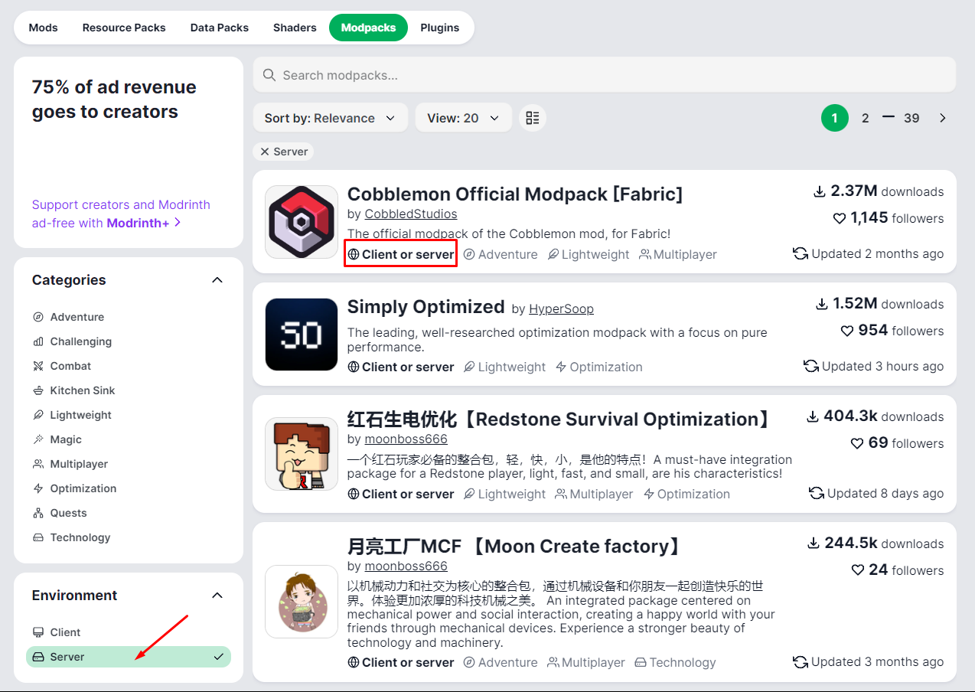Open Cobblemon Official Modpack cube icon
The image size is (975, 692).
pos(302,222)
